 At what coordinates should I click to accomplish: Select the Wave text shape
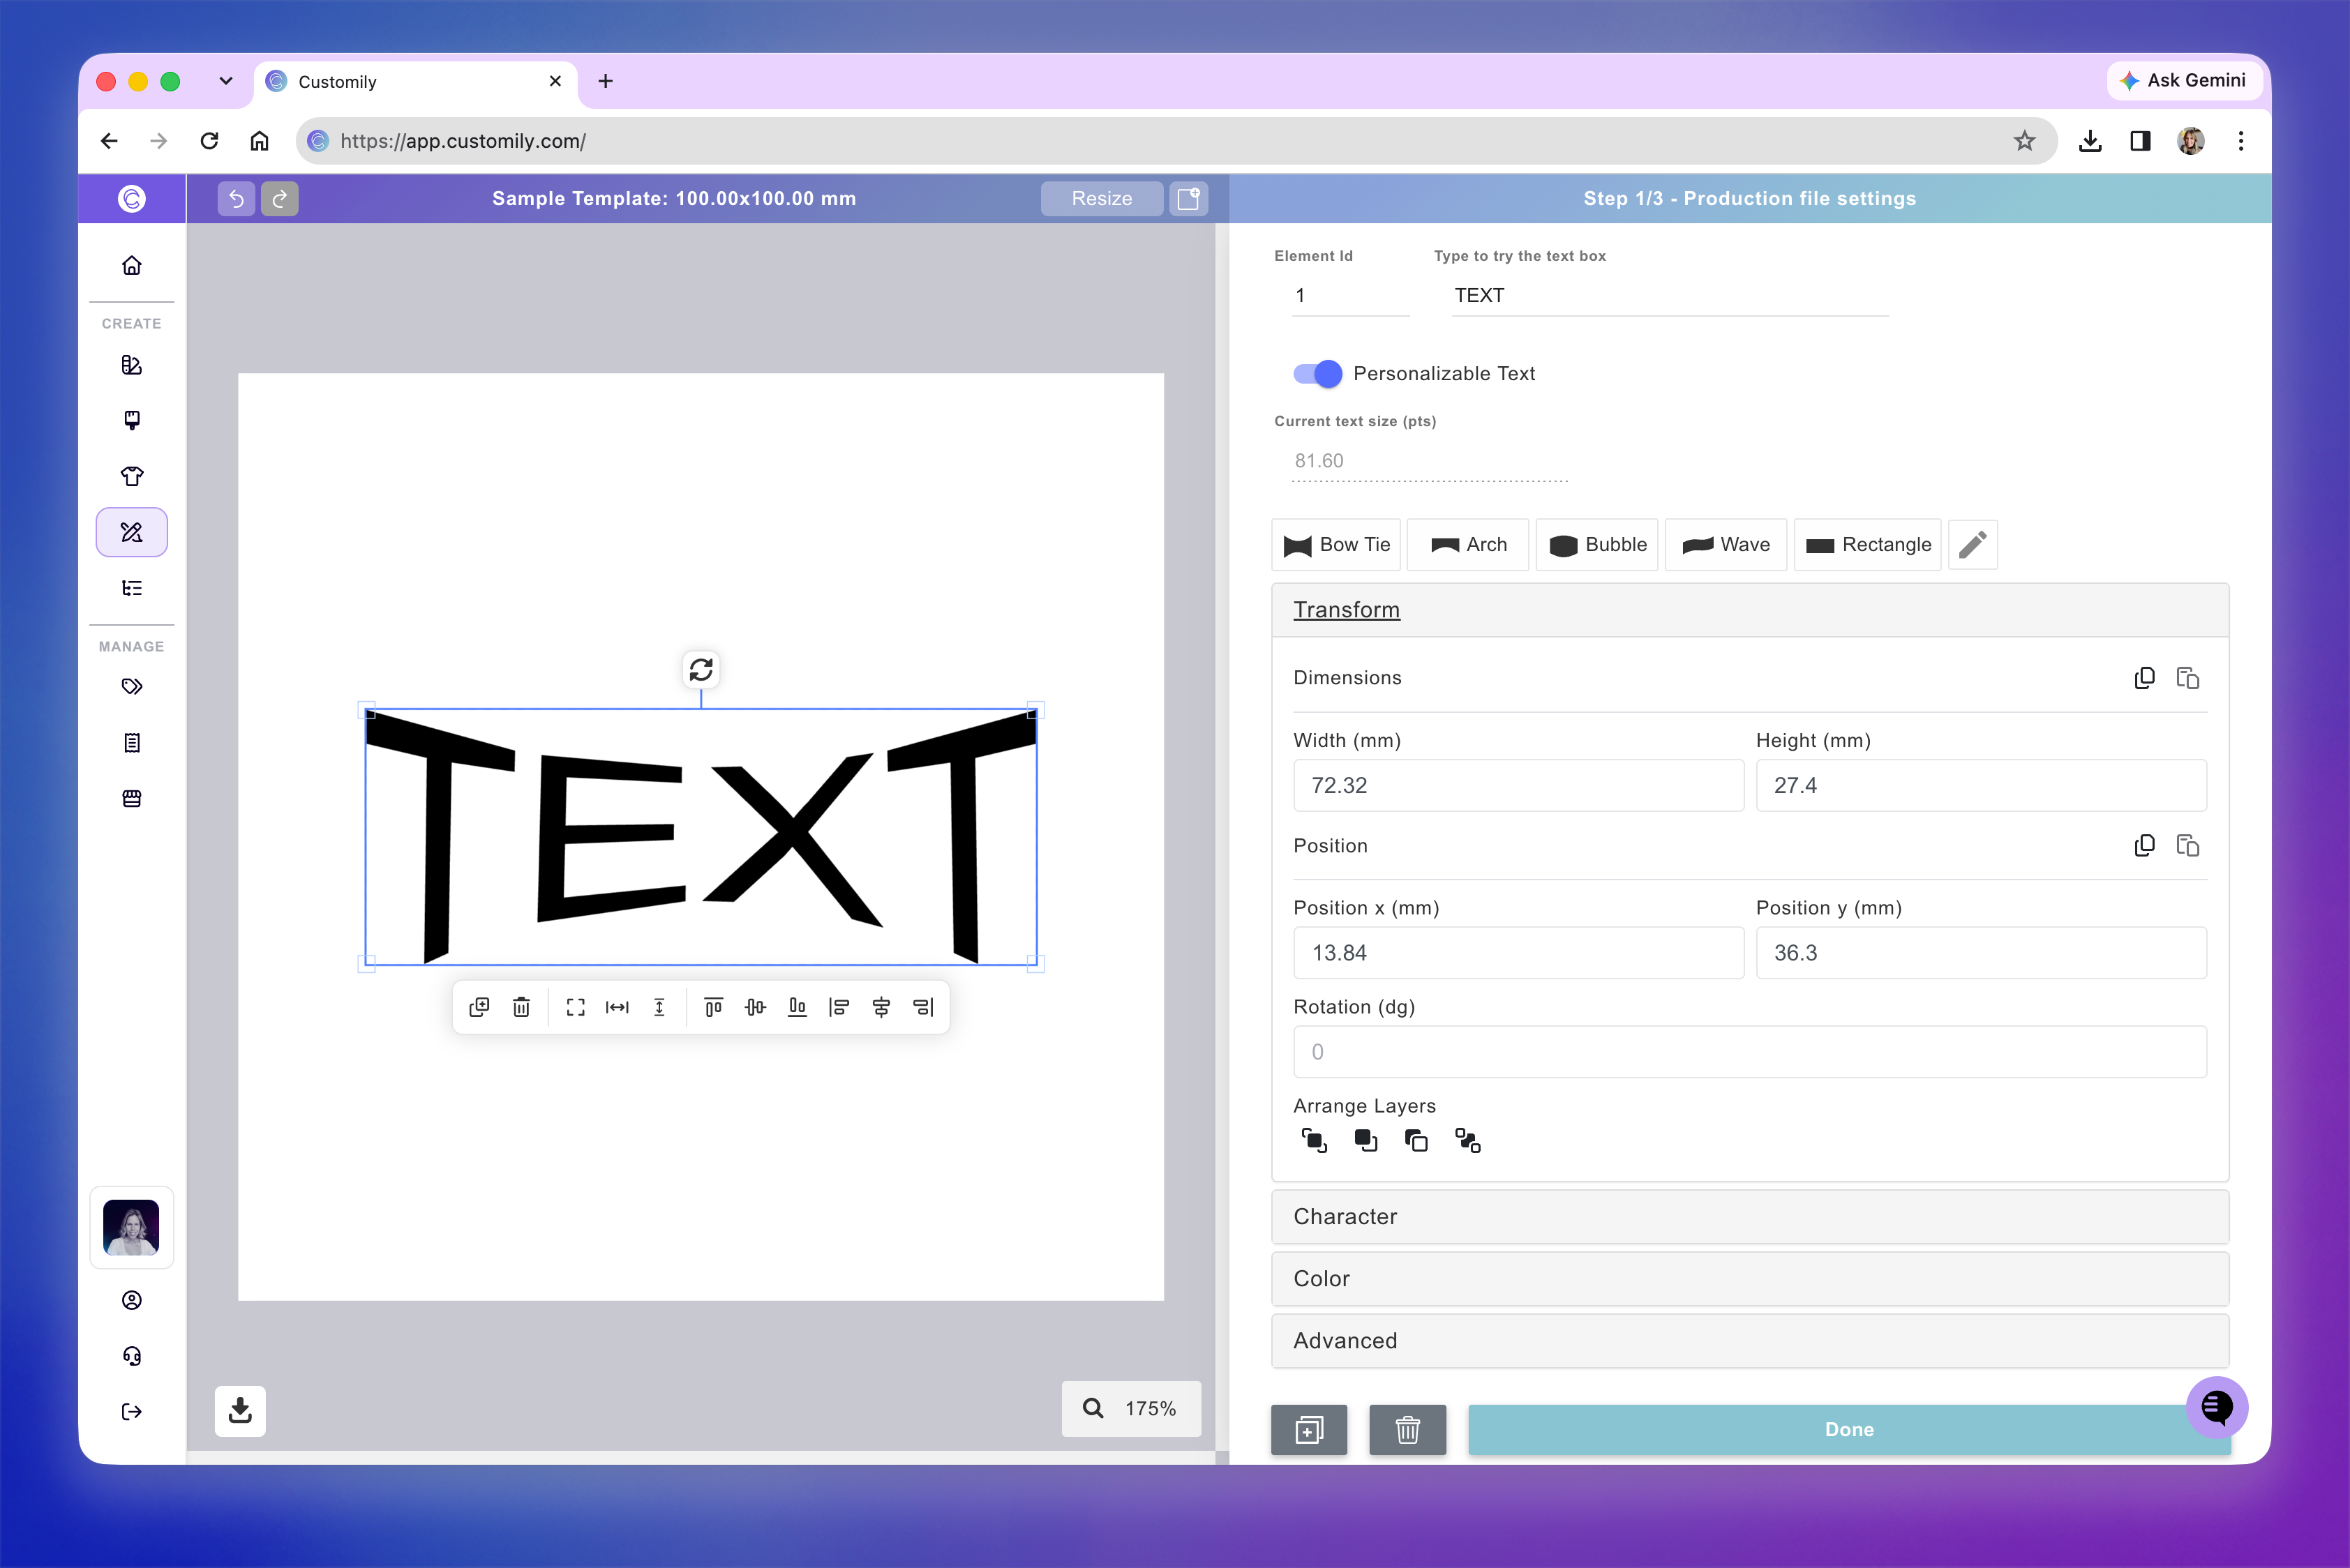point(1726,545)
